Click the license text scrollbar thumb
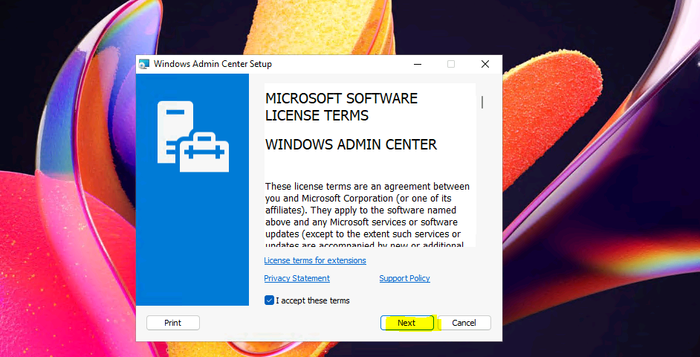 pos(482,103)
